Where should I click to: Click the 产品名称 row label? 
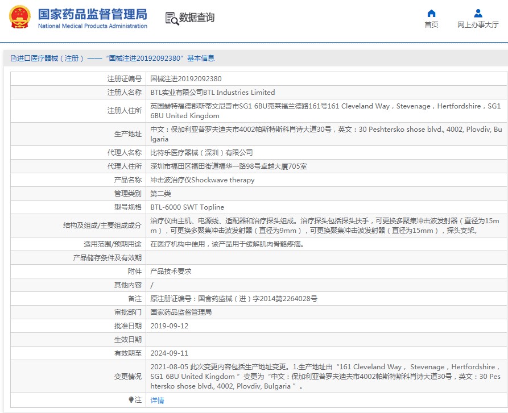(x=128, y=180)
